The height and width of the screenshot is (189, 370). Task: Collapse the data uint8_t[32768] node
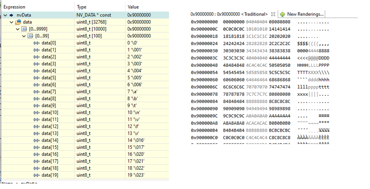coord(11,22)
